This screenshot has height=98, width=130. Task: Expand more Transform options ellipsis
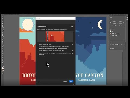[124, 27]
